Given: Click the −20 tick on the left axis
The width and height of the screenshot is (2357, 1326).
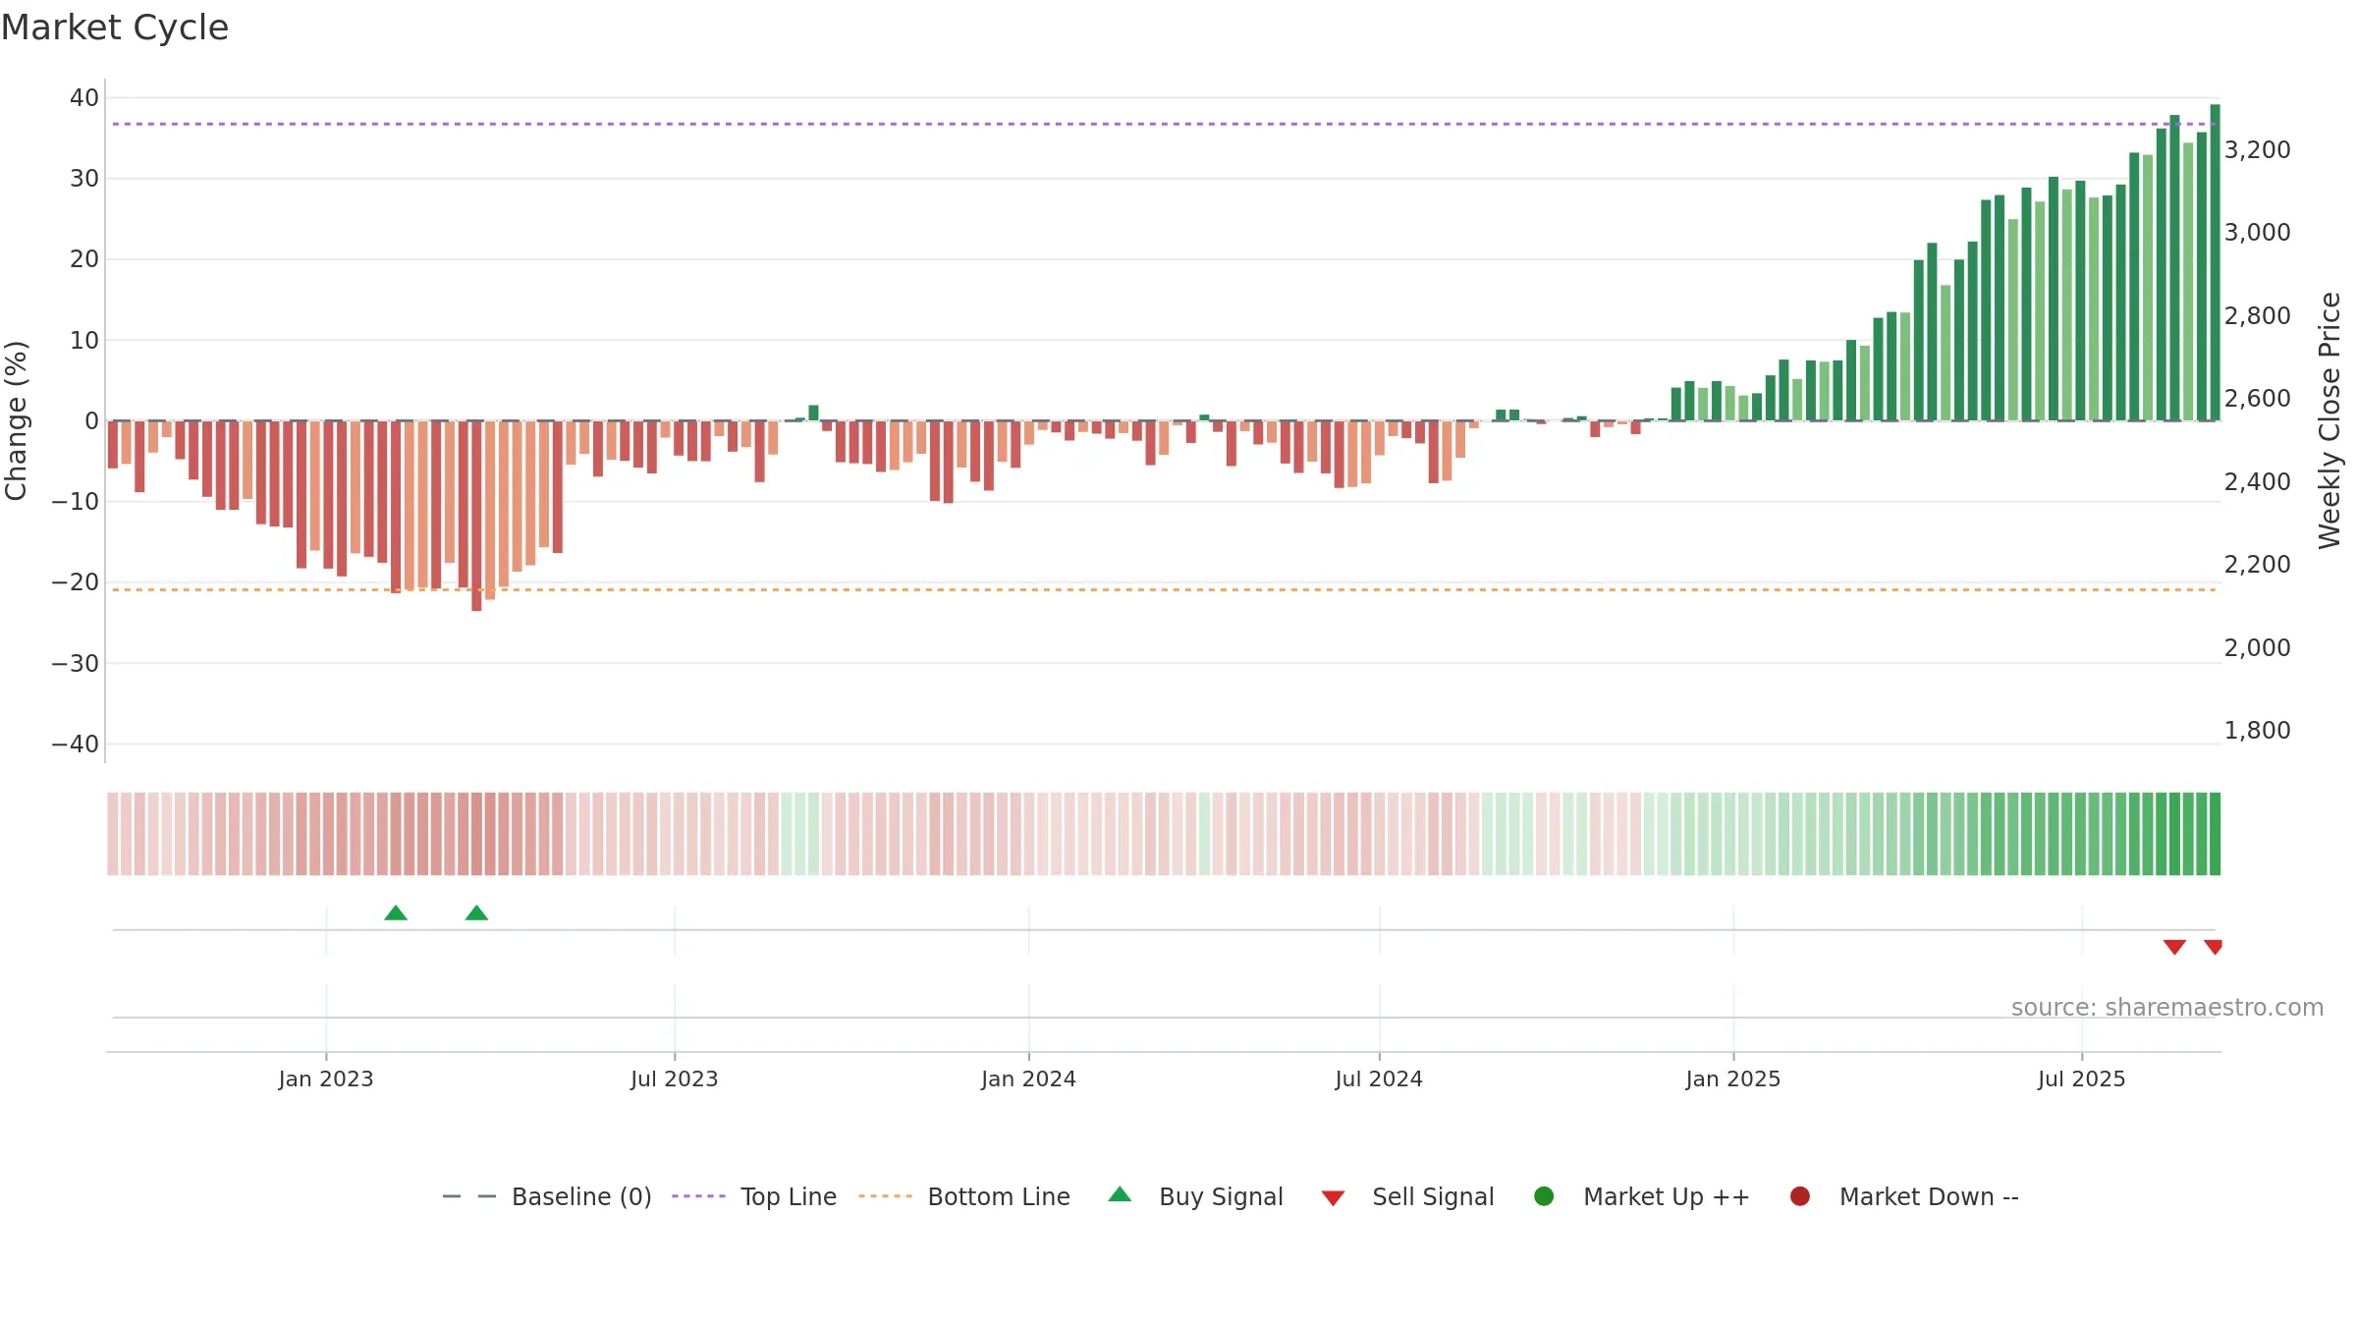Looking at the screenshot, I should tap(76, 582).
